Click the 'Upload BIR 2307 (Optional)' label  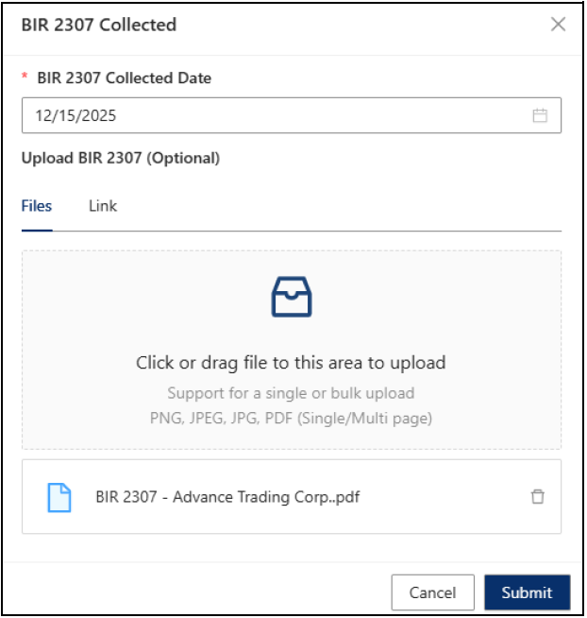[x=121, y=158]
